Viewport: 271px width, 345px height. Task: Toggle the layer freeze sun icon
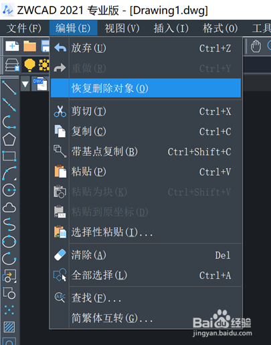point(44,65)
